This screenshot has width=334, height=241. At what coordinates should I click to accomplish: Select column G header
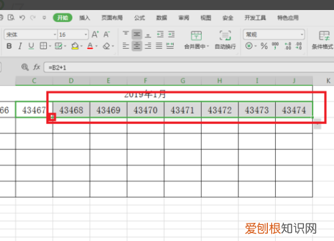click(182, 80)
